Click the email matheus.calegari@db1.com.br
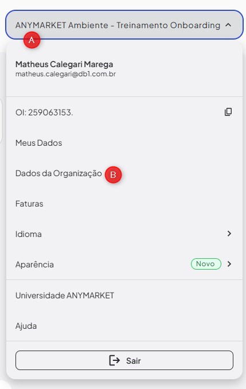The height and width of the screenshot is (389, 246). [x=65, y=74]
